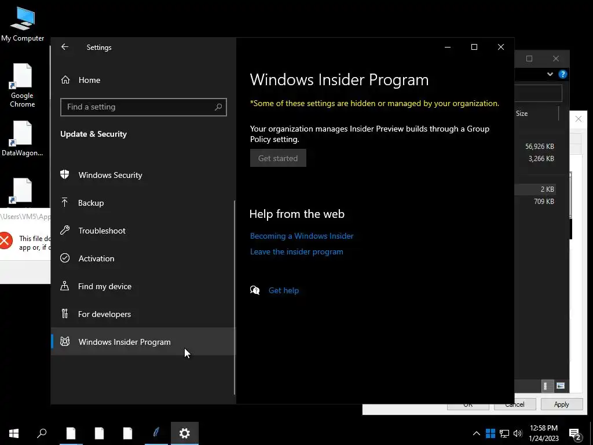Open Backup settings
Screen dimensions: 593x445
click(91, 203)
